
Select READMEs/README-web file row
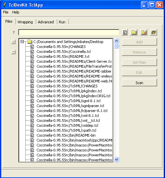[x=74, y=81]
